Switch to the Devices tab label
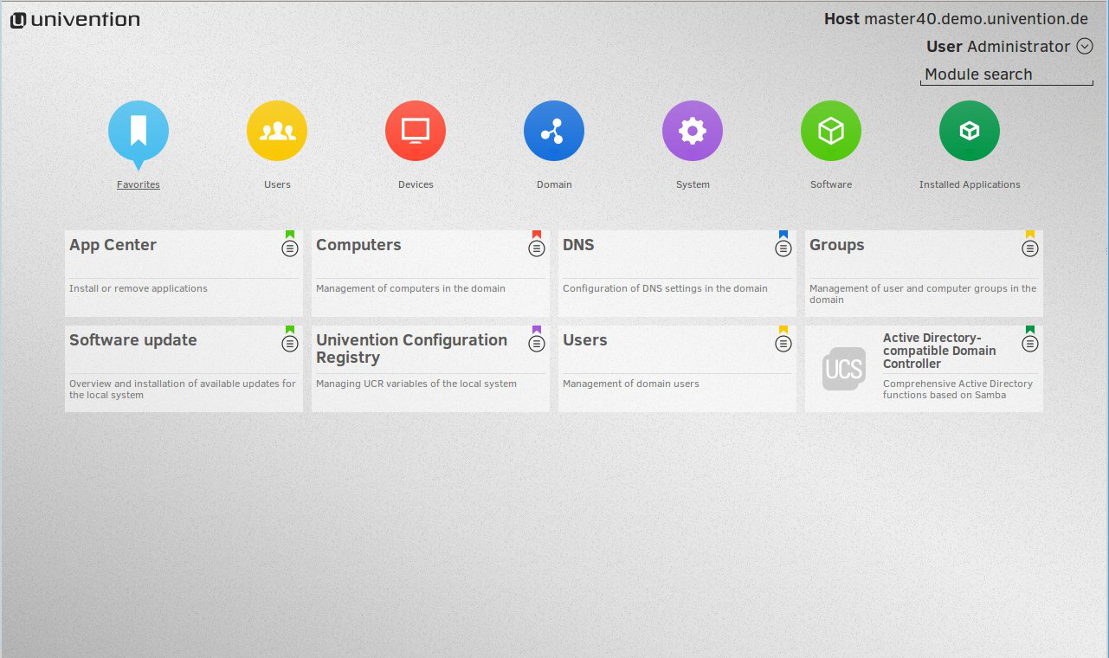The height and width of the screenshot is (658, 1109). [x=416, y=184]
